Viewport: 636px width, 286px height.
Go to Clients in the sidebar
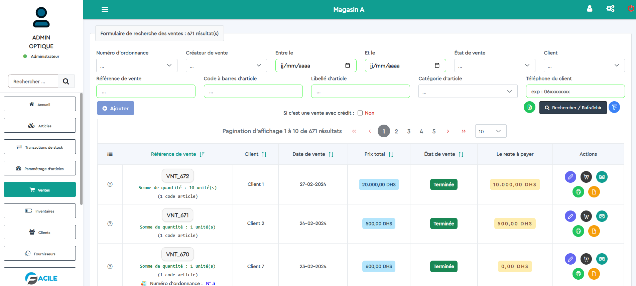(40, 232)
